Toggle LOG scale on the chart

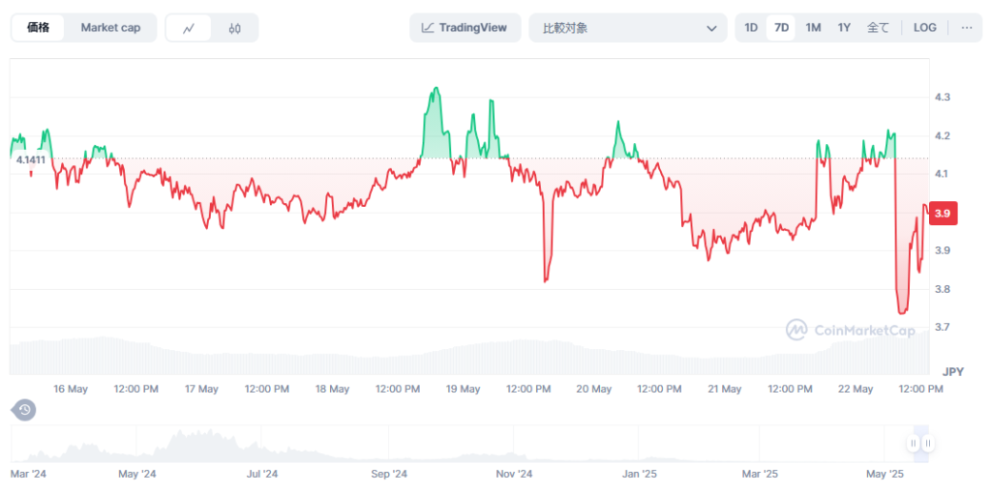click(924, 28)
